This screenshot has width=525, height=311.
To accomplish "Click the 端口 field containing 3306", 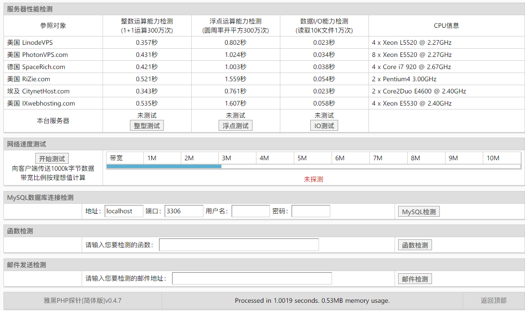I will point(184,211).
